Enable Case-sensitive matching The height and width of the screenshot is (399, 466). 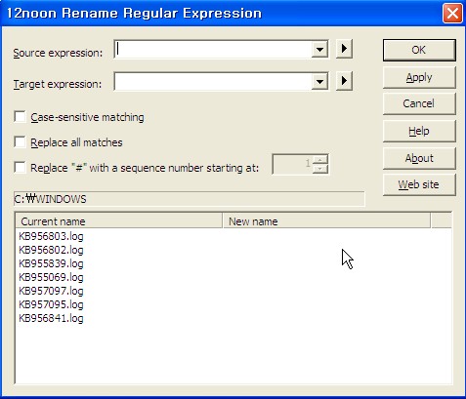(20, 117)
